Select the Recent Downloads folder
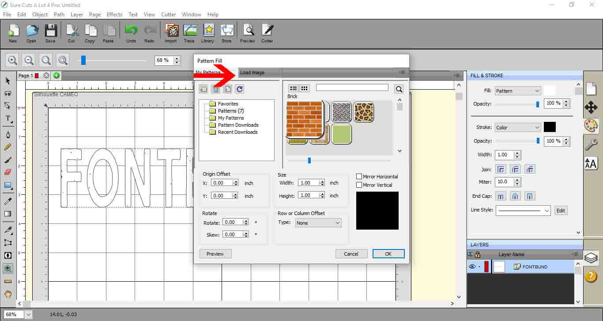603x321 pixels. point(237,132)
